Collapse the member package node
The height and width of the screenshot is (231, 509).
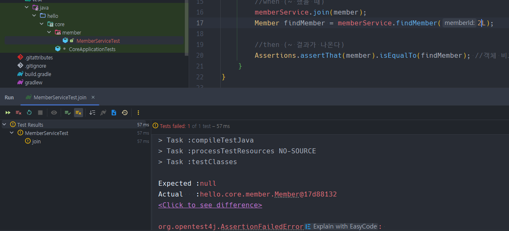pos(49,32)
